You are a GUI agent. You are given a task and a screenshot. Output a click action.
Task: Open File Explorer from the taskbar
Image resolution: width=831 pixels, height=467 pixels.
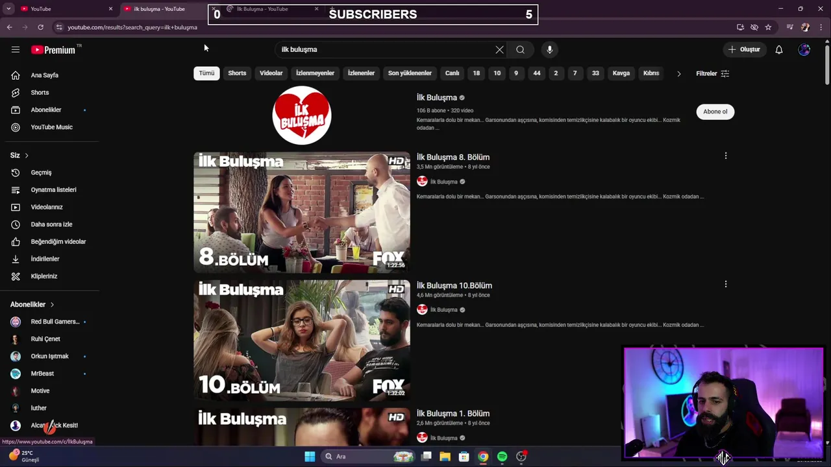pyautogui.click(x=445, y=457)
